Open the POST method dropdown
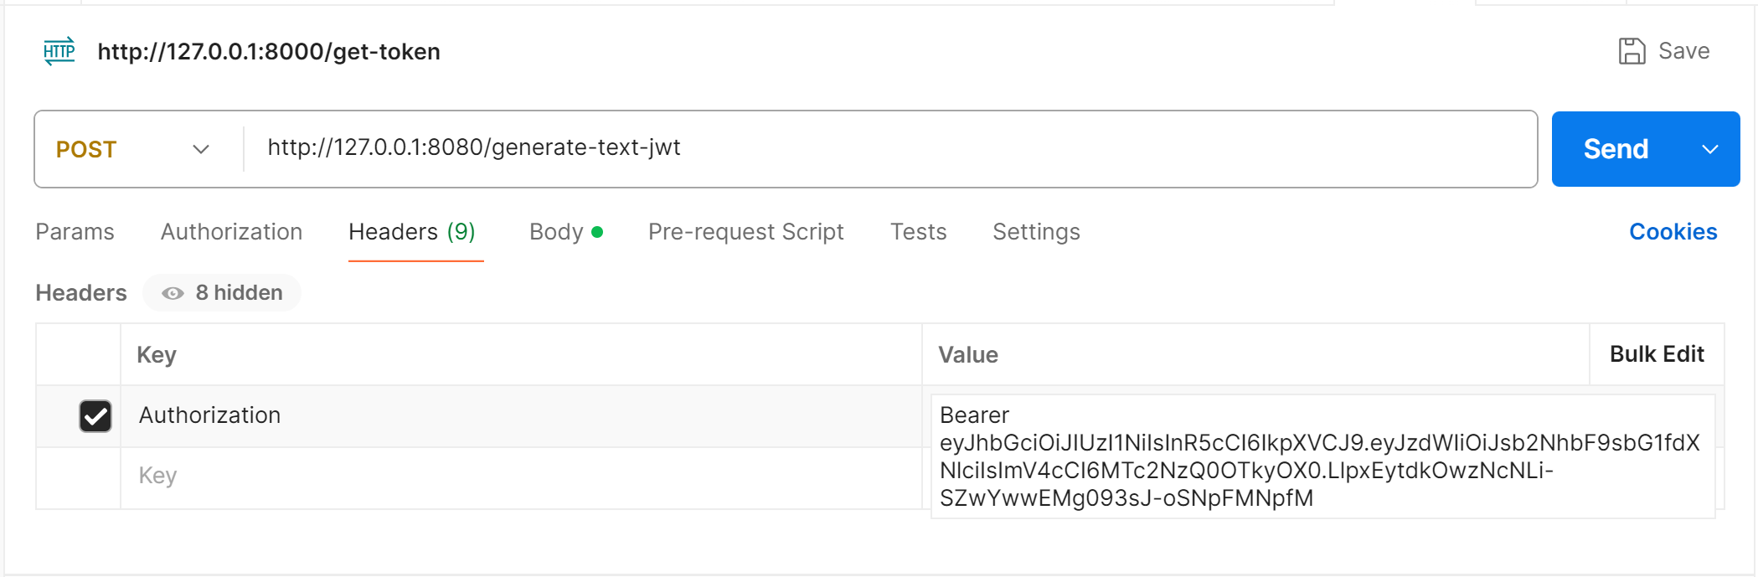 (134, 149)
